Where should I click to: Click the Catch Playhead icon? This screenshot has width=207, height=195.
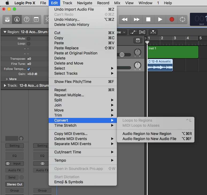(153, 32)
